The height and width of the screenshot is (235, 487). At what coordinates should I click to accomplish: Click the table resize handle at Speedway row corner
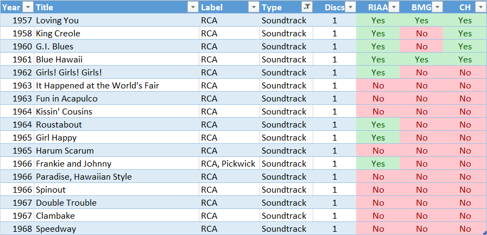(x=485, y=233)
